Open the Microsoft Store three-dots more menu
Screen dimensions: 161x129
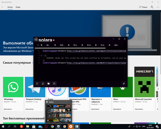158,7
